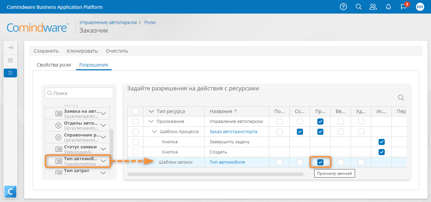The width and height of the screenshot is (431, 202).
Task: Collapse sidebar with the arrow-to-bar icon
Action: (x=10, y=48)
